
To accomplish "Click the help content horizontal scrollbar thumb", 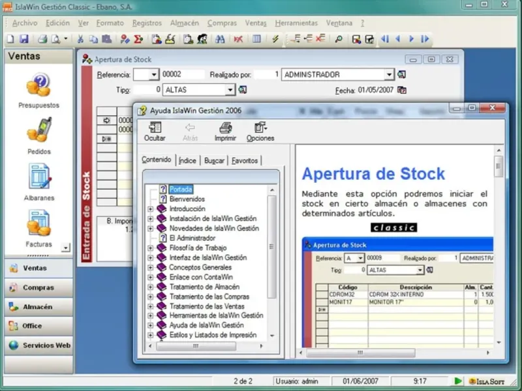I will [x=361, y=353].
